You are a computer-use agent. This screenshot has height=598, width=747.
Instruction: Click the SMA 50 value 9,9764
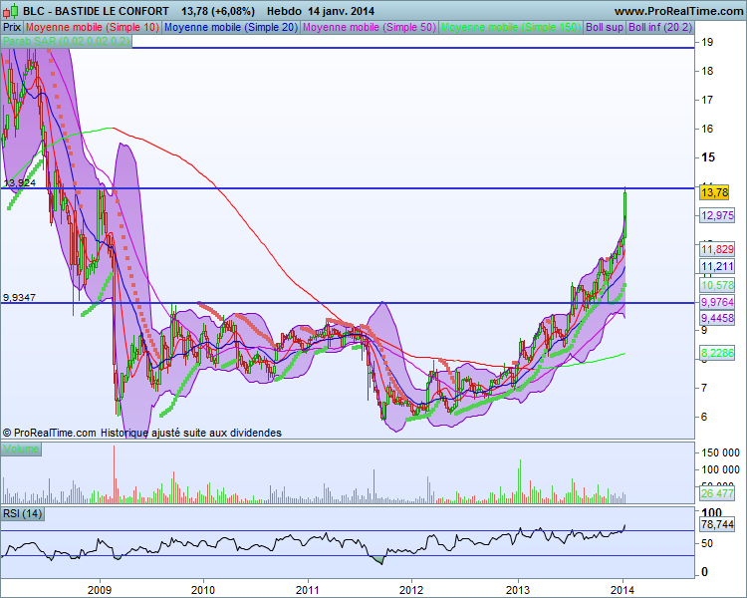(x=717, y=302)
